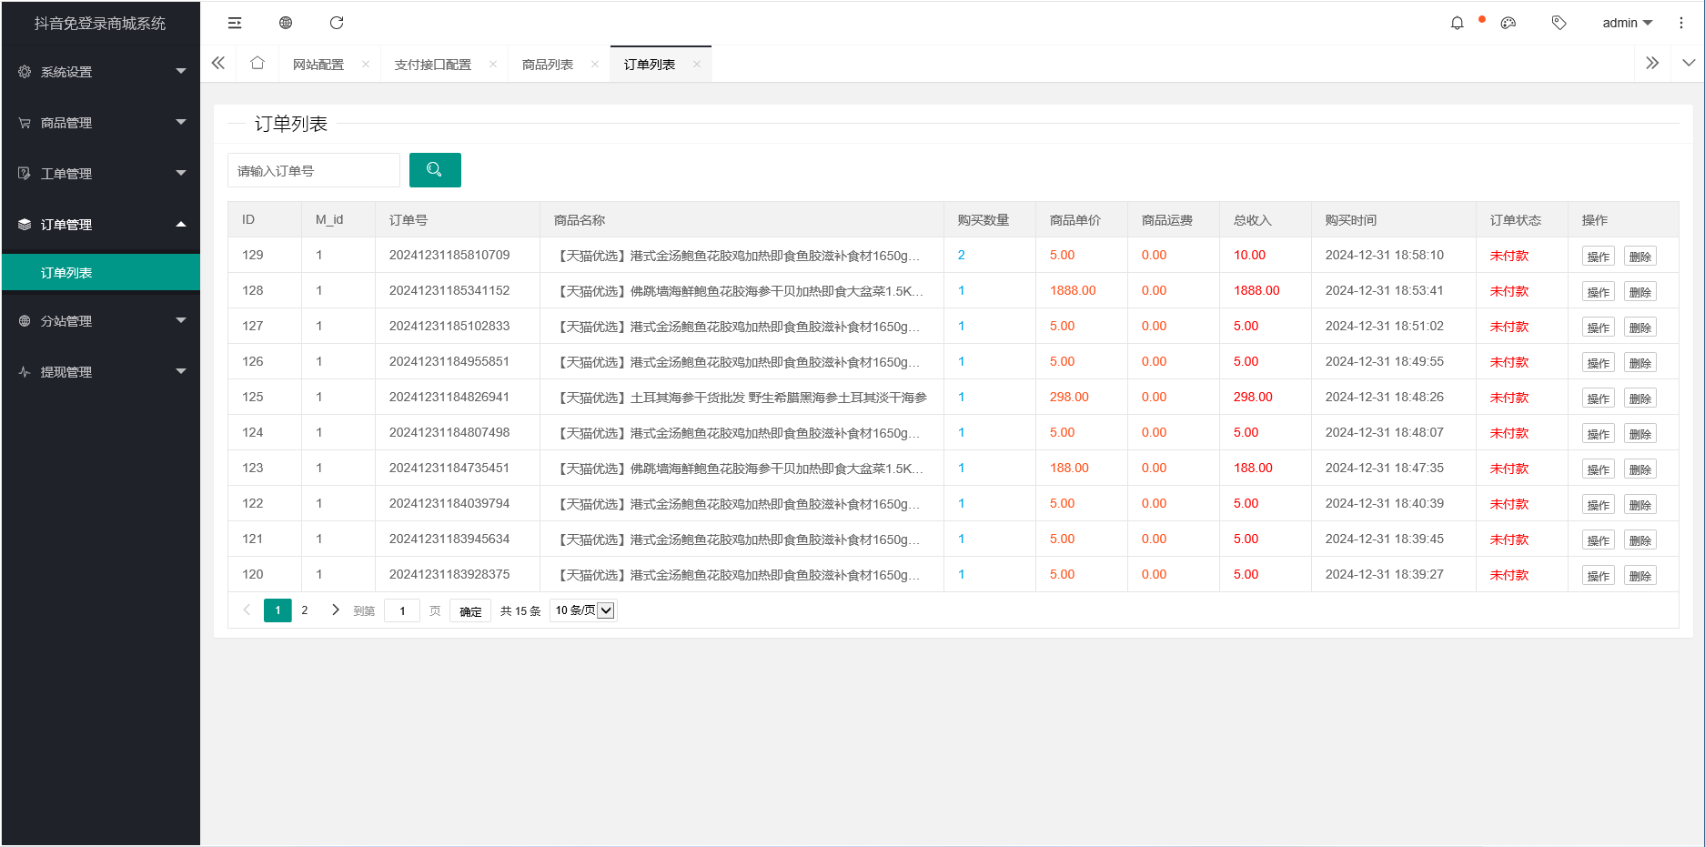
Task: Click 删除 for order ID 128
Action: tap(1640, 292)
